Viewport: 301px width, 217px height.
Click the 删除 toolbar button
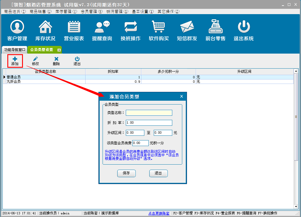(x=56, y=61)
